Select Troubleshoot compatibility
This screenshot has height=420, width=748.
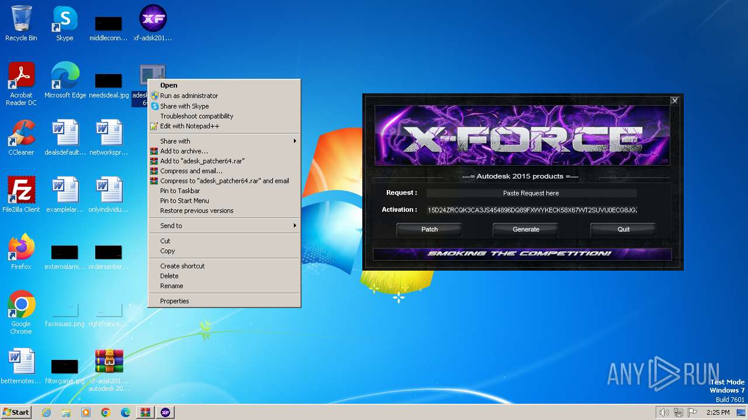(224, 116)
